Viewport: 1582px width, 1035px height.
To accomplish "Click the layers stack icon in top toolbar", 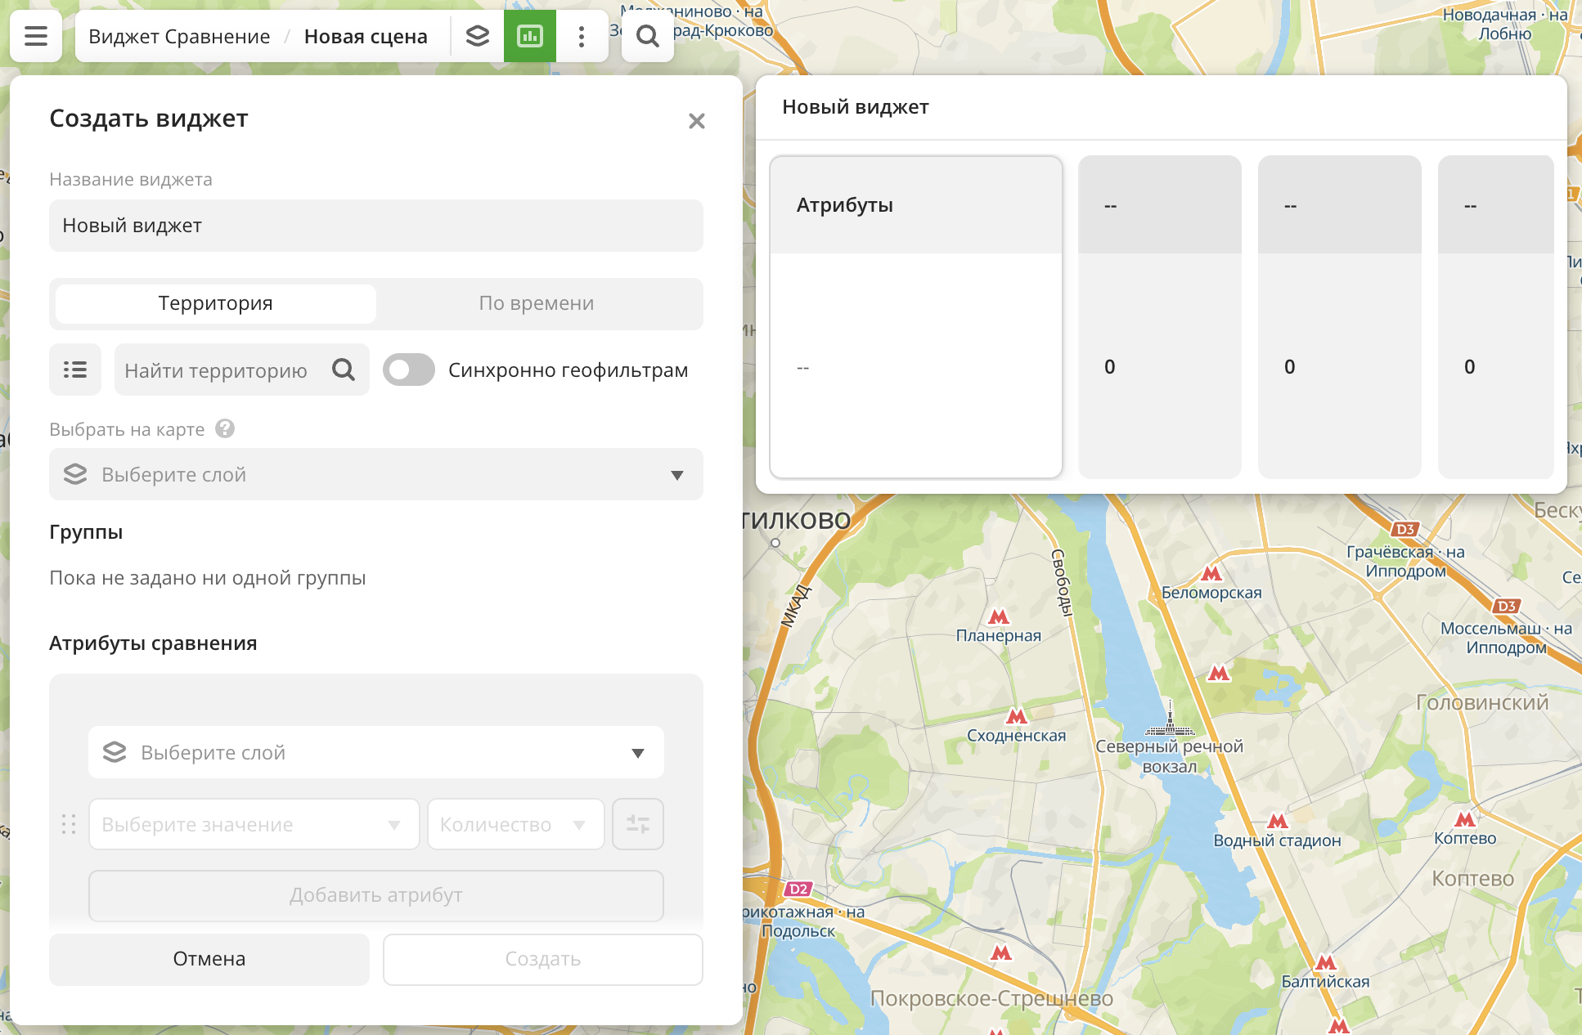I will [x=478, y=36].
